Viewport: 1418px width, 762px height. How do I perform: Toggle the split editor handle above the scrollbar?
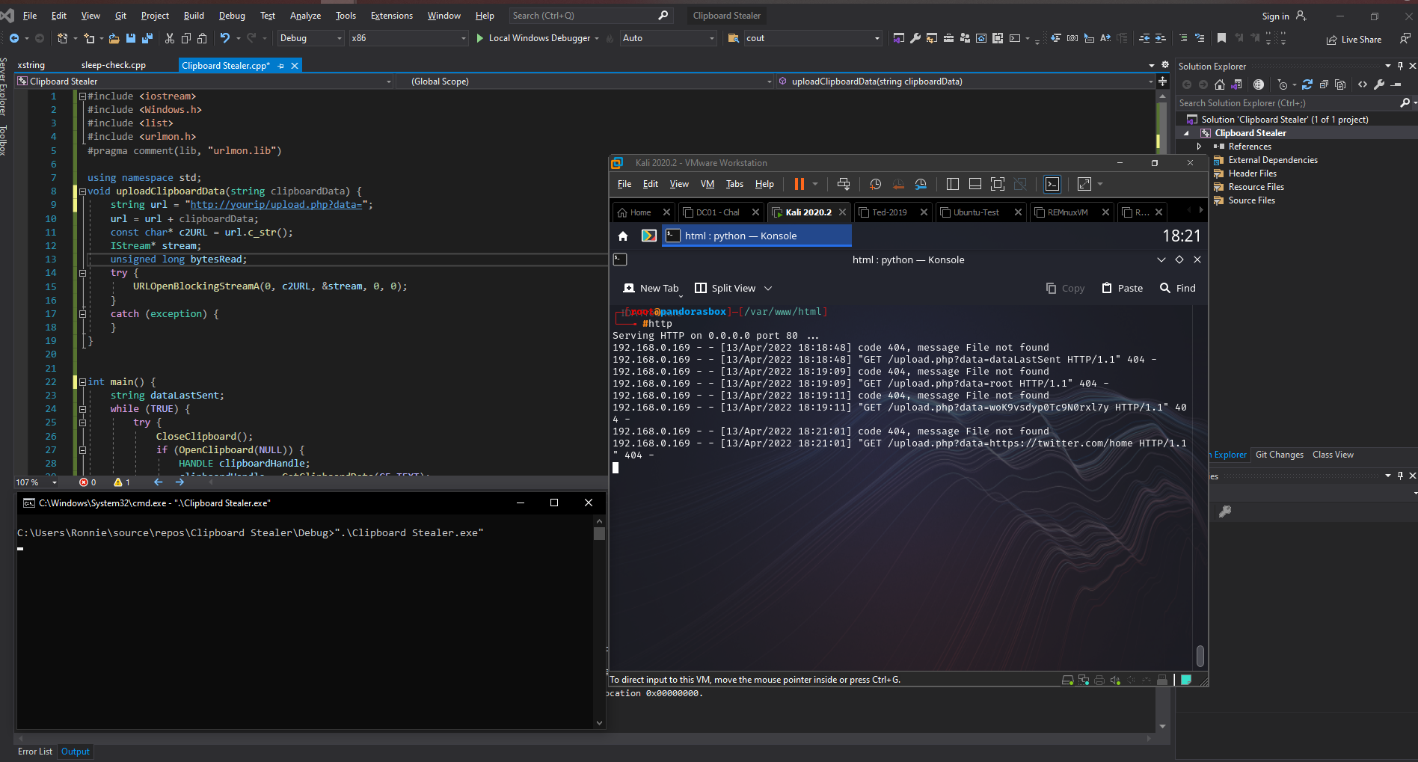(x=1162, y=81)
